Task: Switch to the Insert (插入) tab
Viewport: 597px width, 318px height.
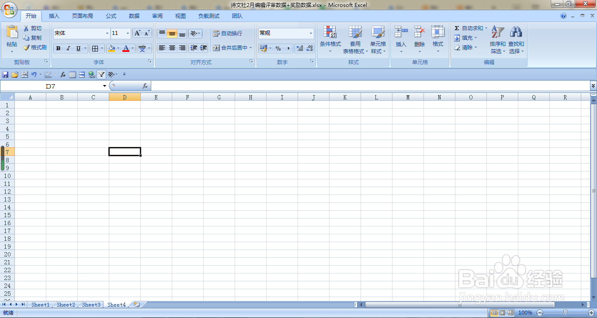Action: tap(54, 16)
